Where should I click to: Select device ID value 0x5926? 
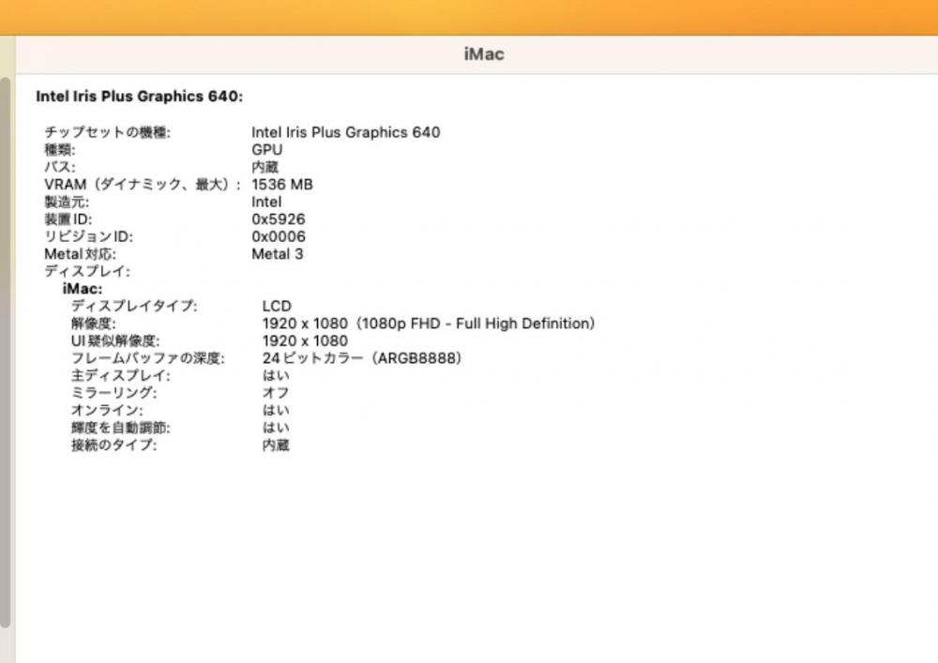(279, 218)
